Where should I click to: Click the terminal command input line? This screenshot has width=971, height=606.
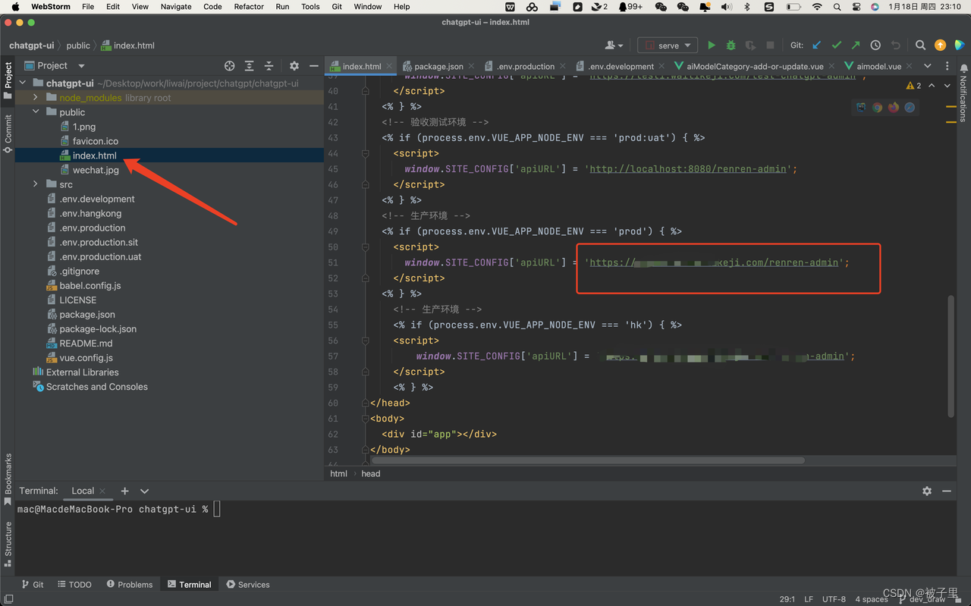[485, 510]
